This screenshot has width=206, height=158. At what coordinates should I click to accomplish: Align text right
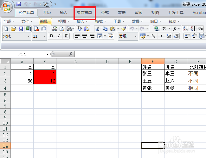(92, 36)
